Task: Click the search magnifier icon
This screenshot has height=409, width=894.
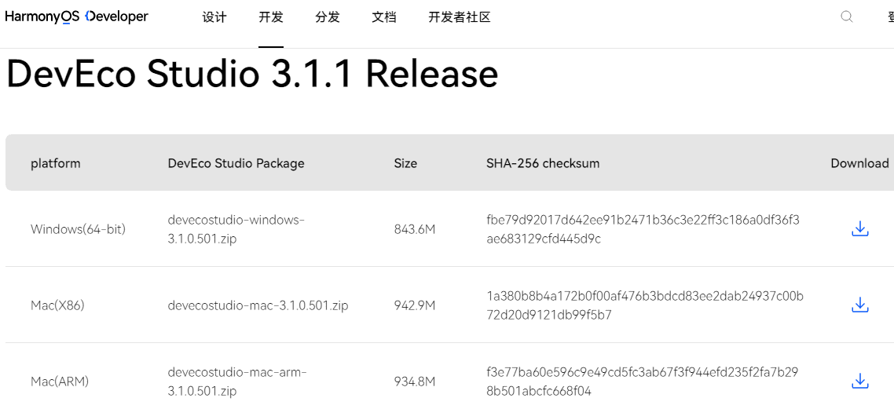Action: (x=846, y=16)
